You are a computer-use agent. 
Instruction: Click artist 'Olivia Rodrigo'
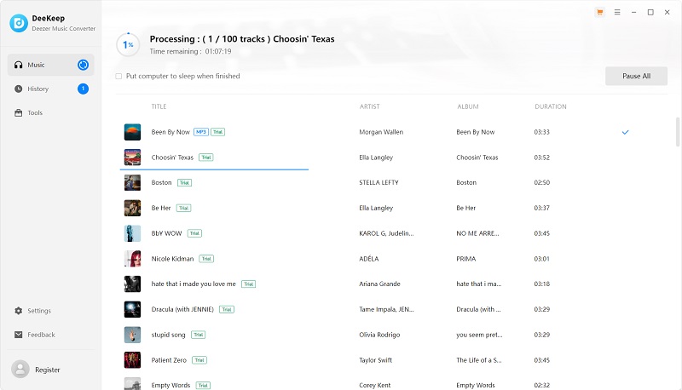379,335
